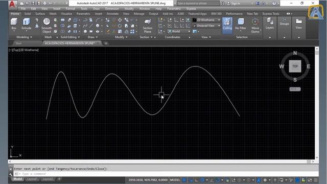Image resolution: width=327 pixels, height=184 pixels.
Task: Open the File menu
Action: point(23,9)
